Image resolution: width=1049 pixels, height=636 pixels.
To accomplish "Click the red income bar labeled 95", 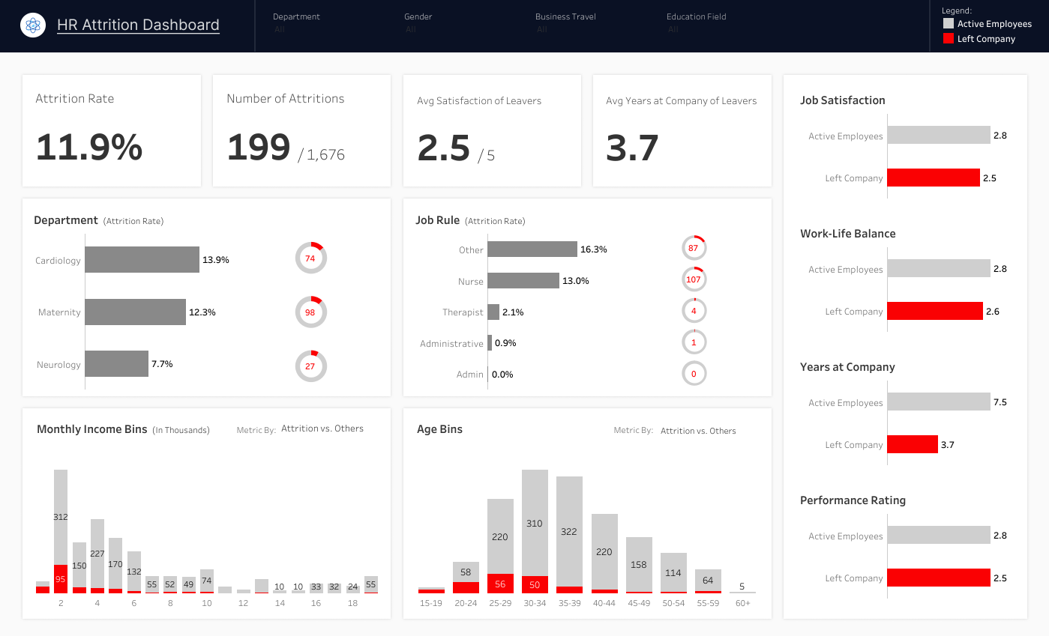I will [x=61, y=579].
